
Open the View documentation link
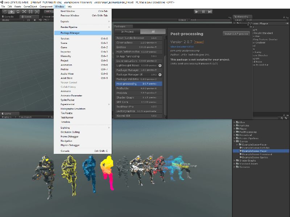point(182,47)
